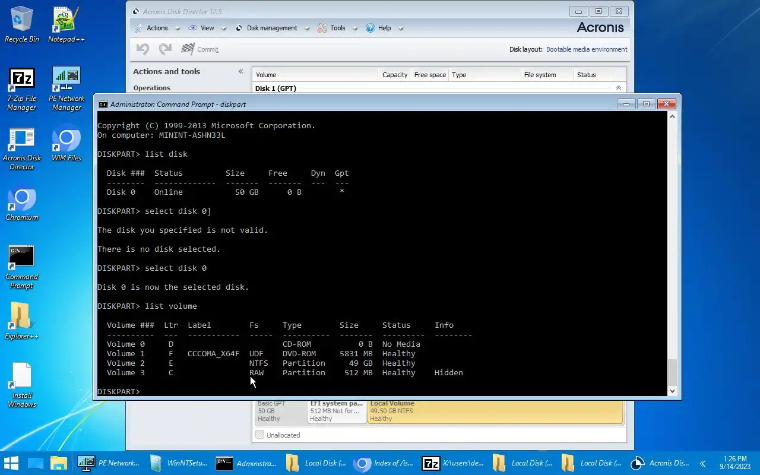The width and height of the screenshot is (760, 475).
Task: Click the Volume 1 CCCOMA_X64F row
Action: [x=261, y=353]
